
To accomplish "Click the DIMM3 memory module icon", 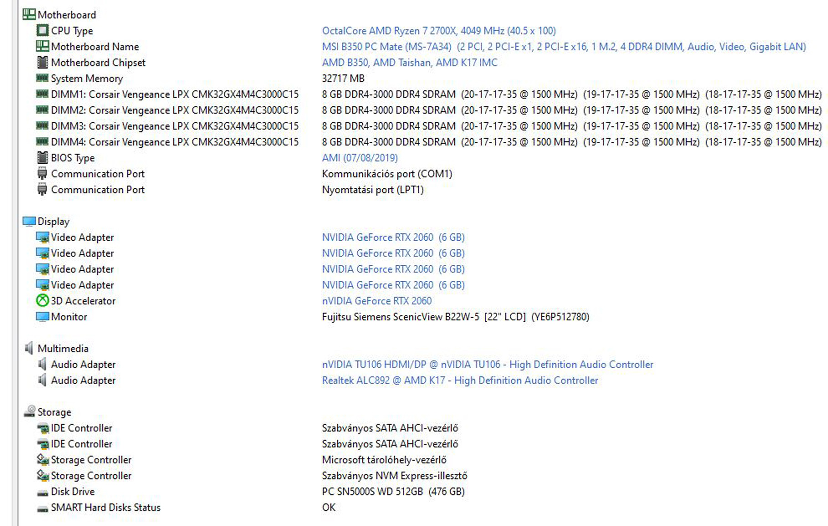I will pyautogui.click(x=42, y=125).
